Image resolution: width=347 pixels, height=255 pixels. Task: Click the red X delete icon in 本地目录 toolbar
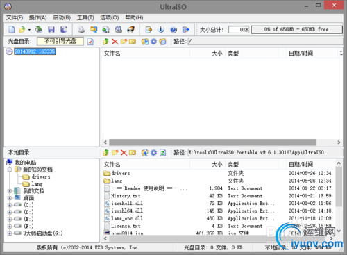point(124,153)
